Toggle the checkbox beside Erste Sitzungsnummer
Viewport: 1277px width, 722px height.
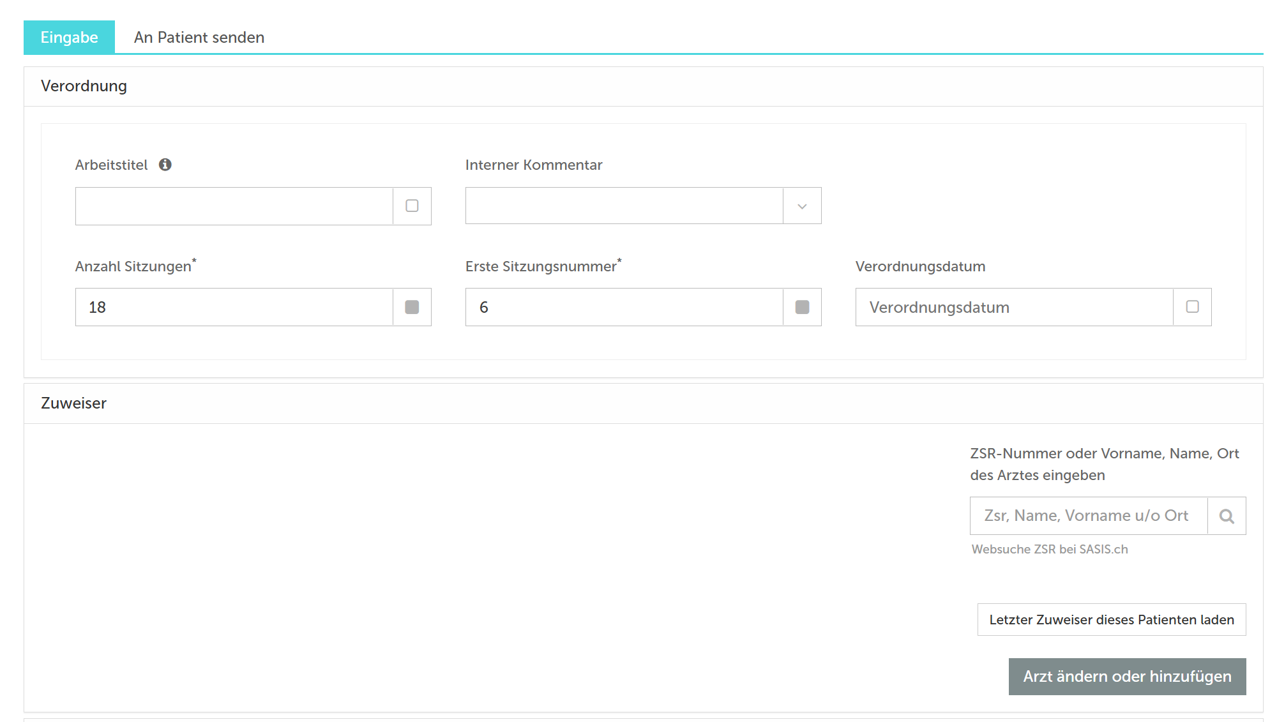click(802, 307)
